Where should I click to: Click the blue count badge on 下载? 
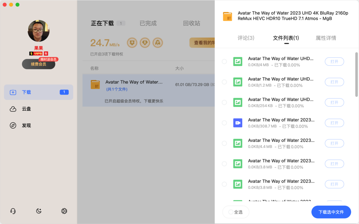pos(64,92)
